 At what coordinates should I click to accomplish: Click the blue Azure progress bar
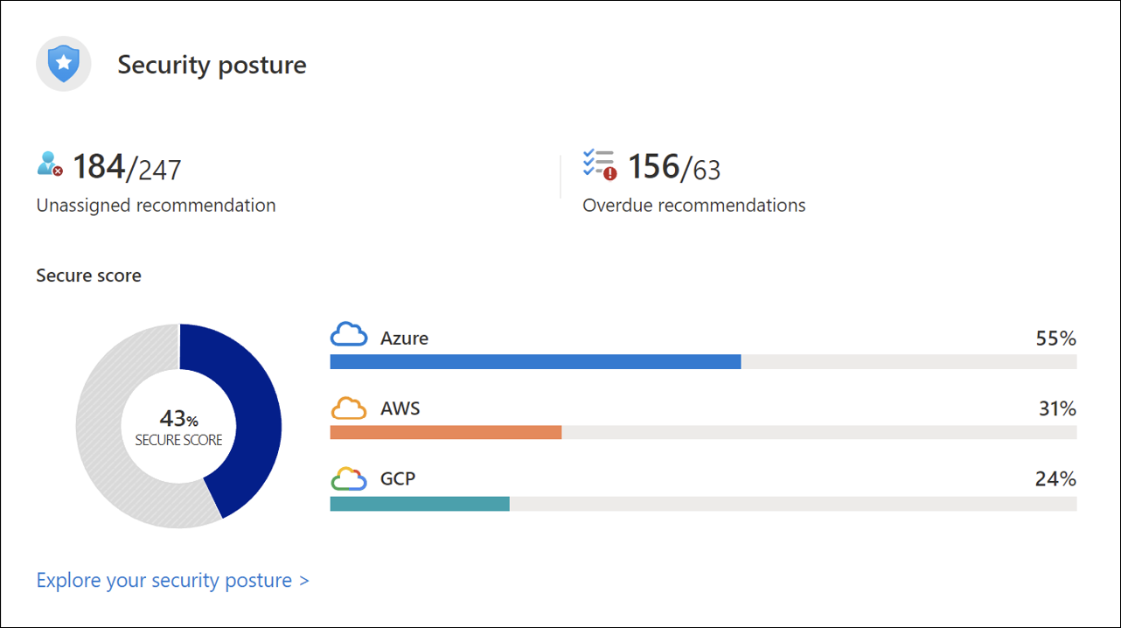535,362
